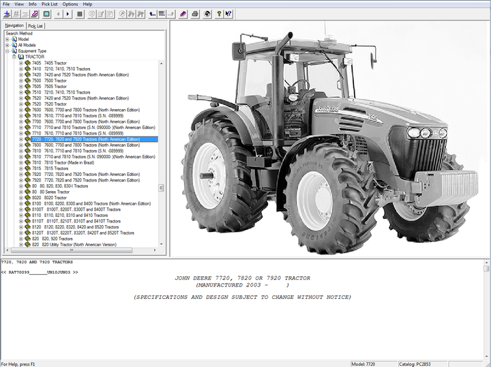The height and width of the screenshot is (367, 491).
Task: Click the book icon for 7815 Tractors
Action: click(27, 168)
